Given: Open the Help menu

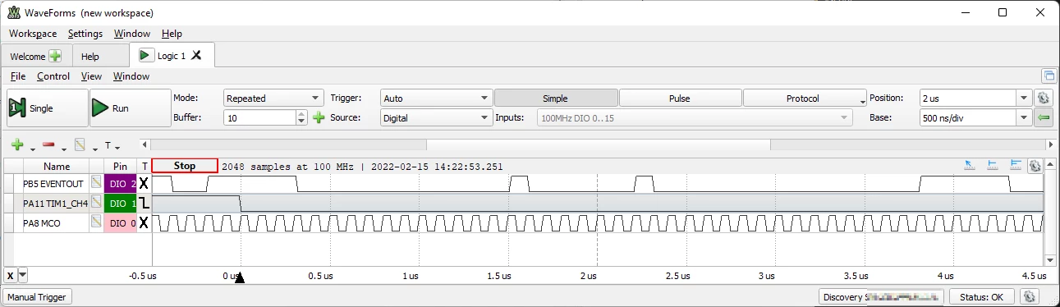Looking at the screenshot, I should click(x=172, y=34).
